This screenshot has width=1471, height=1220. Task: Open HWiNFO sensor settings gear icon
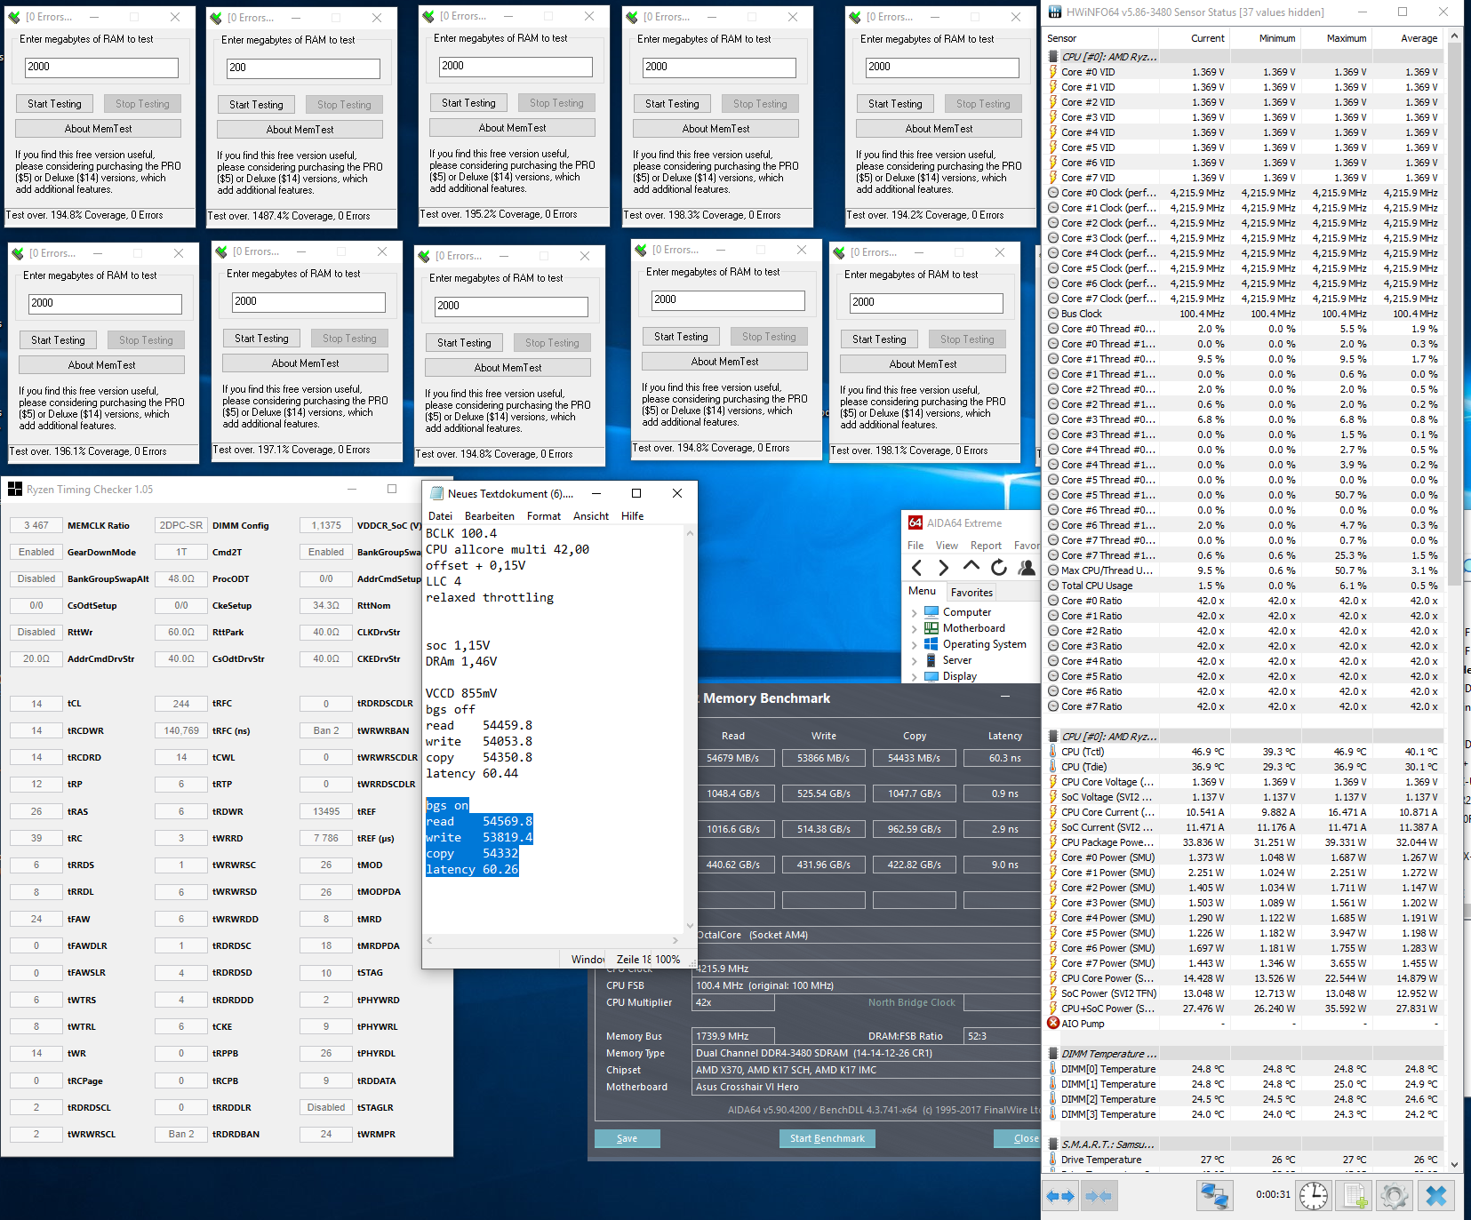point(1395,1196)
